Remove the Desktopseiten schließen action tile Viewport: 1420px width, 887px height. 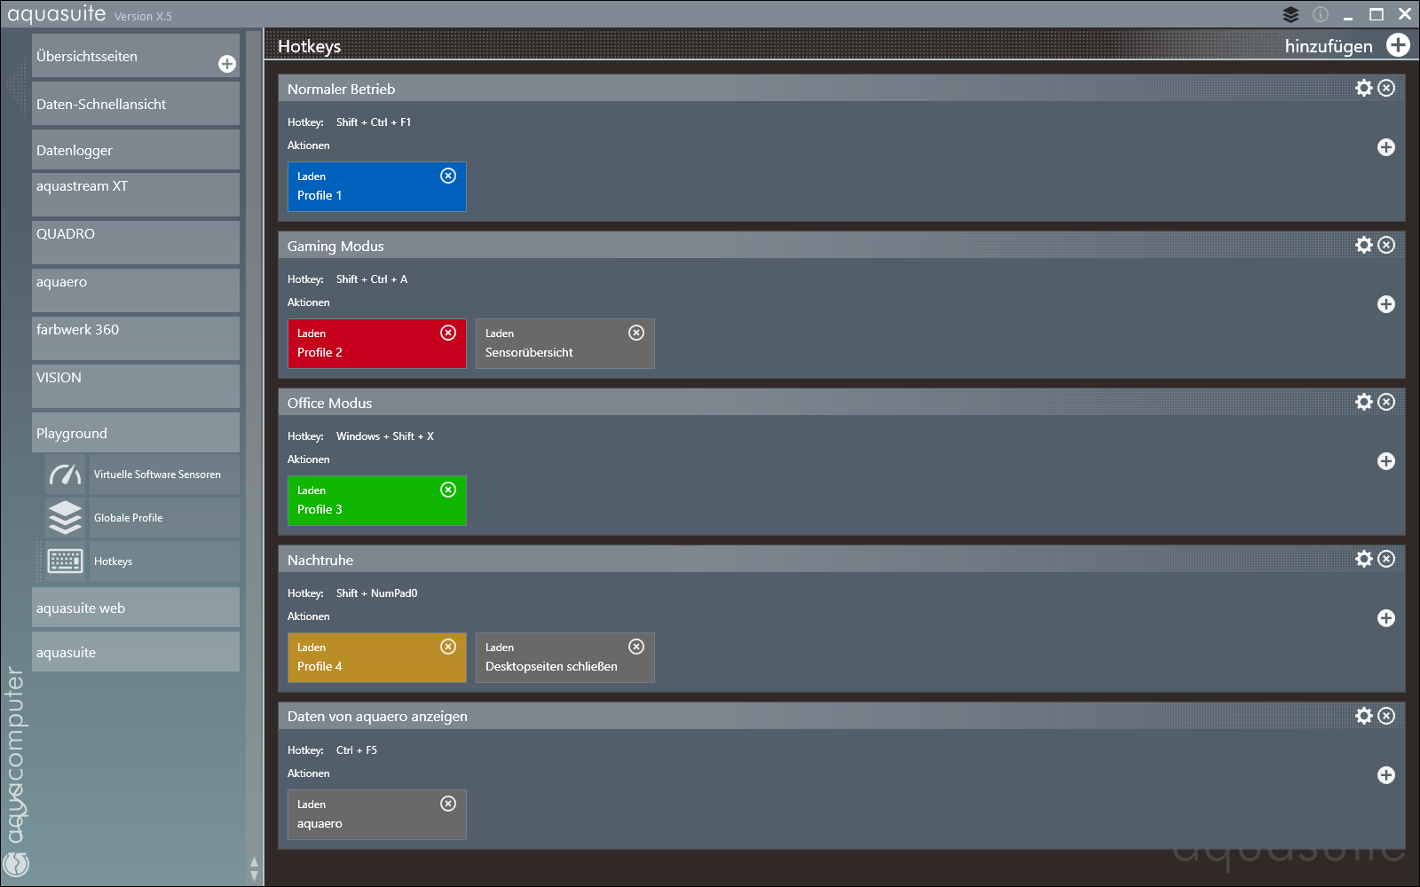pos(636,647)
